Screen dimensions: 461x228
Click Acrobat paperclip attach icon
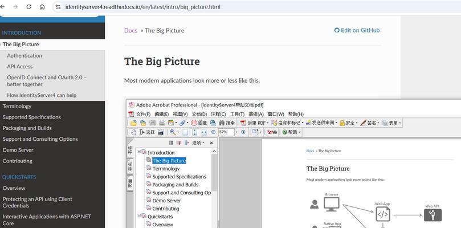(x=182, y=123)
